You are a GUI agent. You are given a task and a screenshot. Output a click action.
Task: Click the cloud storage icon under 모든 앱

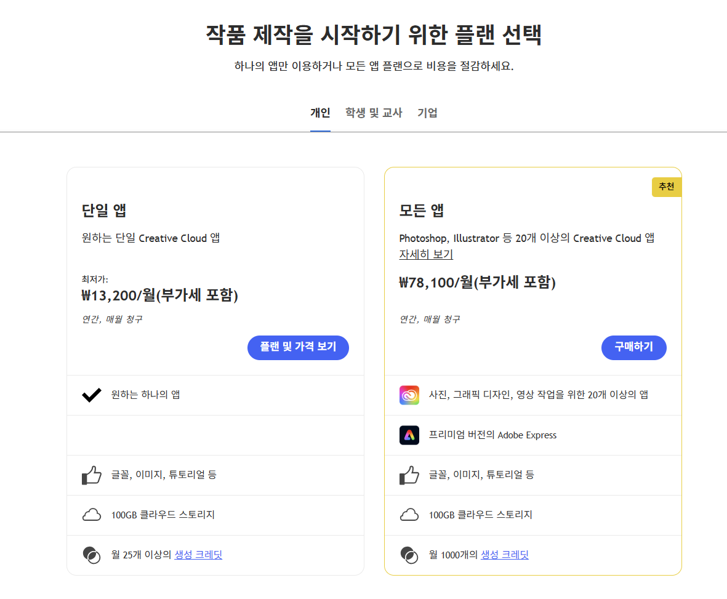(409, 515)
